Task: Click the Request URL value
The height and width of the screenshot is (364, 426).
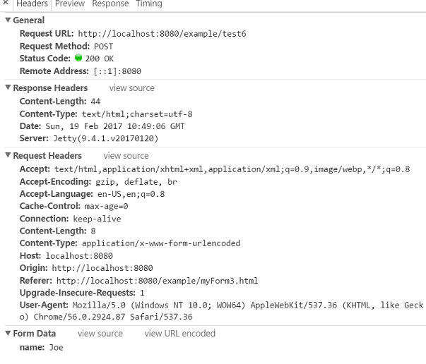Action: point(162,33)
